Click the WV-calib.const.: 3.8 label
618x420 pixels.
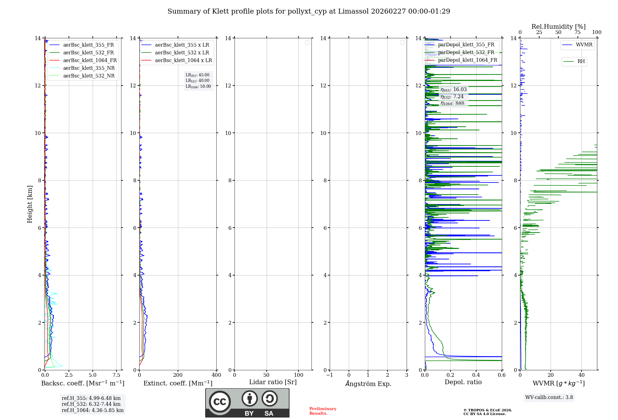tap(549, 397)
